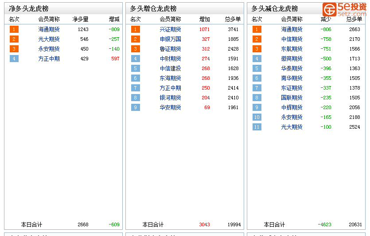Click daily total 19994
Screen dimensions: 370x236
tap(234, 224)
